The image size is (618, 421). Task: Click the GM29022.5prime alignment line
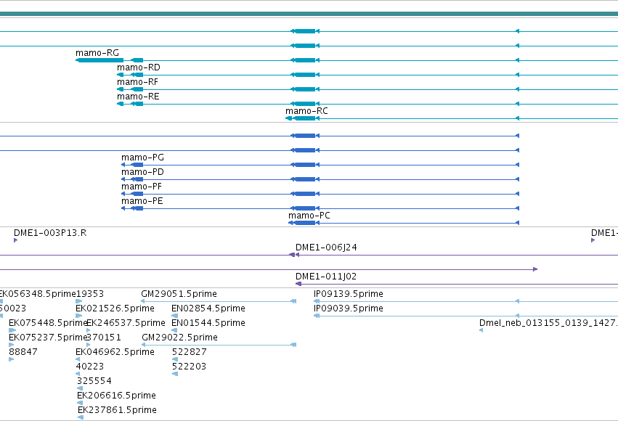point(219,345)
